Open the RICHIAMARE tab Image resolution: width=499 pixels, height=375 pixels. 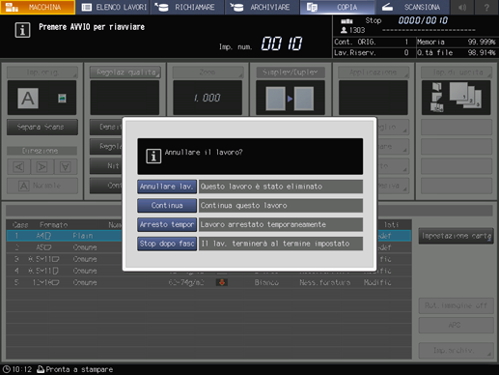click(x=188, y=7)
